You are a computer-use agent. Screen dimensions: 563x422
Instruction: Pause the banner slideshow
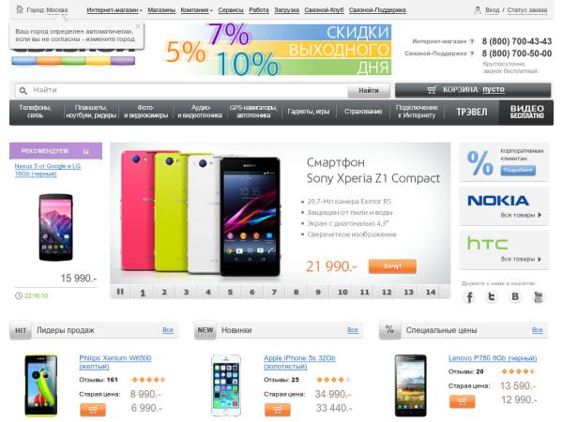pos(120,292)
